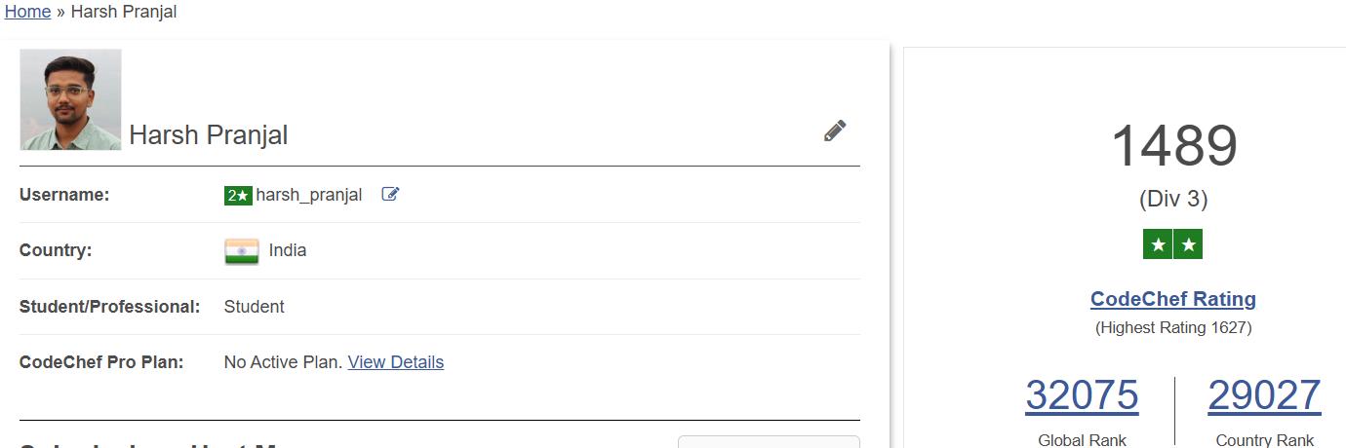Click the Highest Rating 1627 text

1172,328
